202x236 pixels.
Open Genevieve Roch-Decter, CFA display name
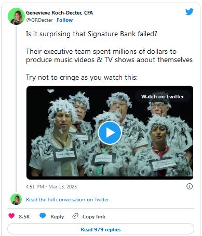pyautogui.click(x=59, y=12)
